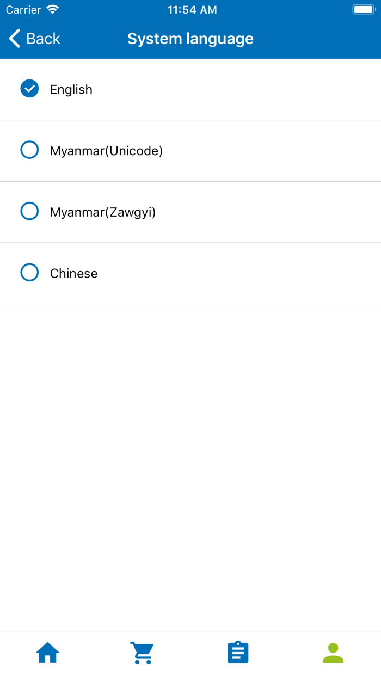Select the Chinese radio button
381x677 pixels.
[x=29, y=272]
